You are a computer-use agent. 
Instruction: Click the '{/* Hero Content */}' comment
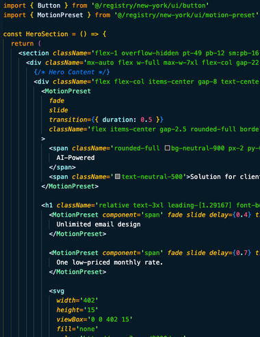72,72
